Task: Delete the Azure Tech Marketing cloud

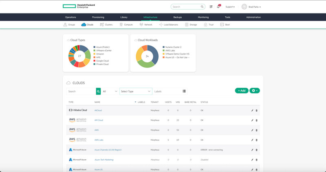Action: coord(256,160)
